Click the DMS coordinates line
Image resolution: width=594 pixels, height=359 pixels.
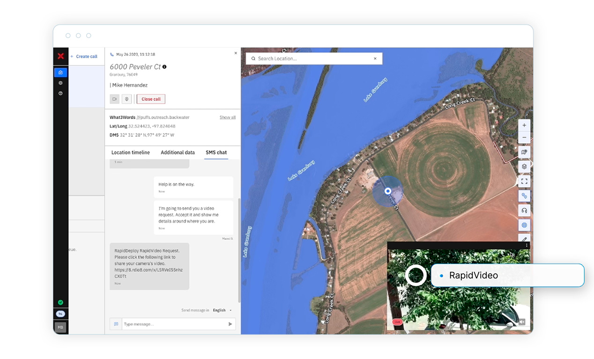pyautogui.click(x=142, y=135)
